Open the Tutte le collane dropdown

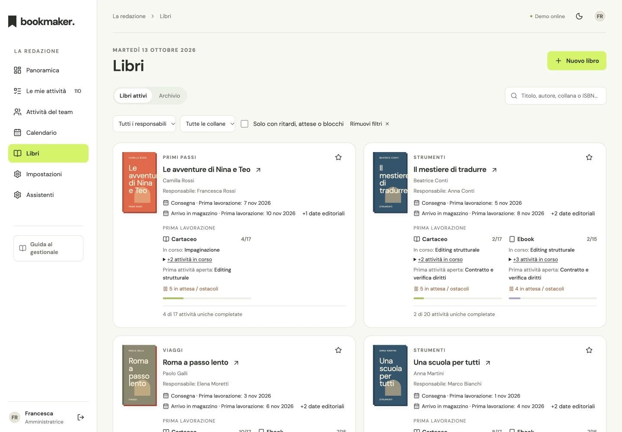click(x=207, y=124)
